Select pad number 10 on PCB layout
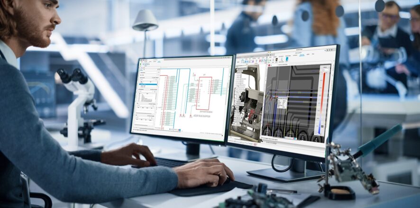Viewport: 420px width, 208px height. pos(278,134)
